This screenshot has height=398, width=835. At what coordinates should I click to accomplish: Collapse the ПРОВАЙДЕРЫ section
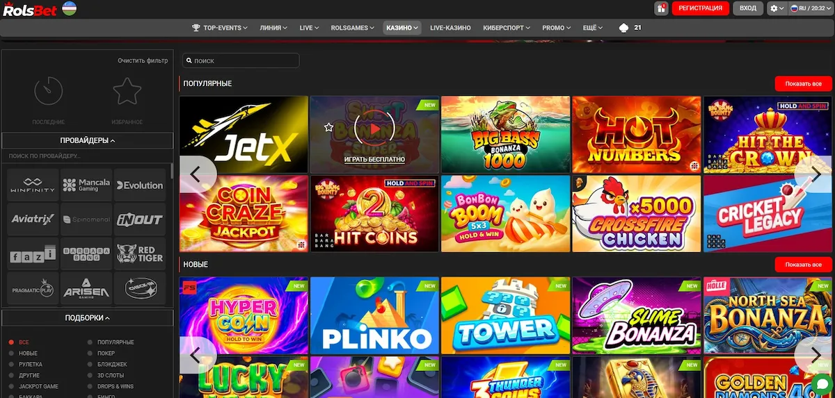point(88,140)
